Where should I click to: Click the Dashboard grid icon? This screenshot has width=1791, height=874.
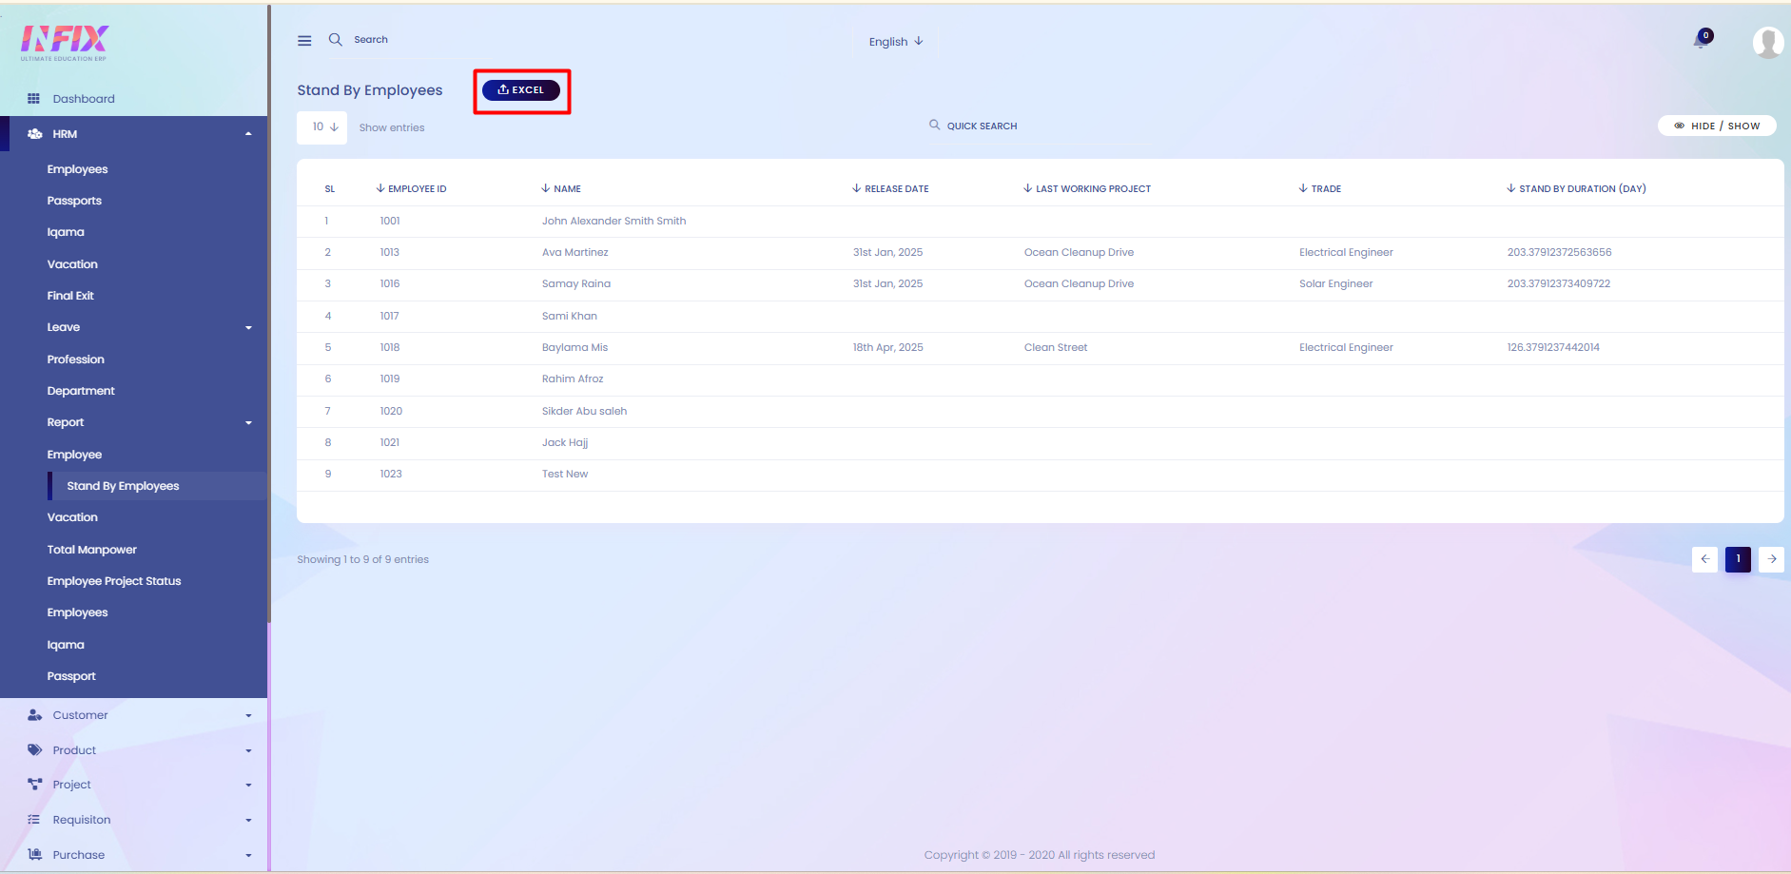33,99
